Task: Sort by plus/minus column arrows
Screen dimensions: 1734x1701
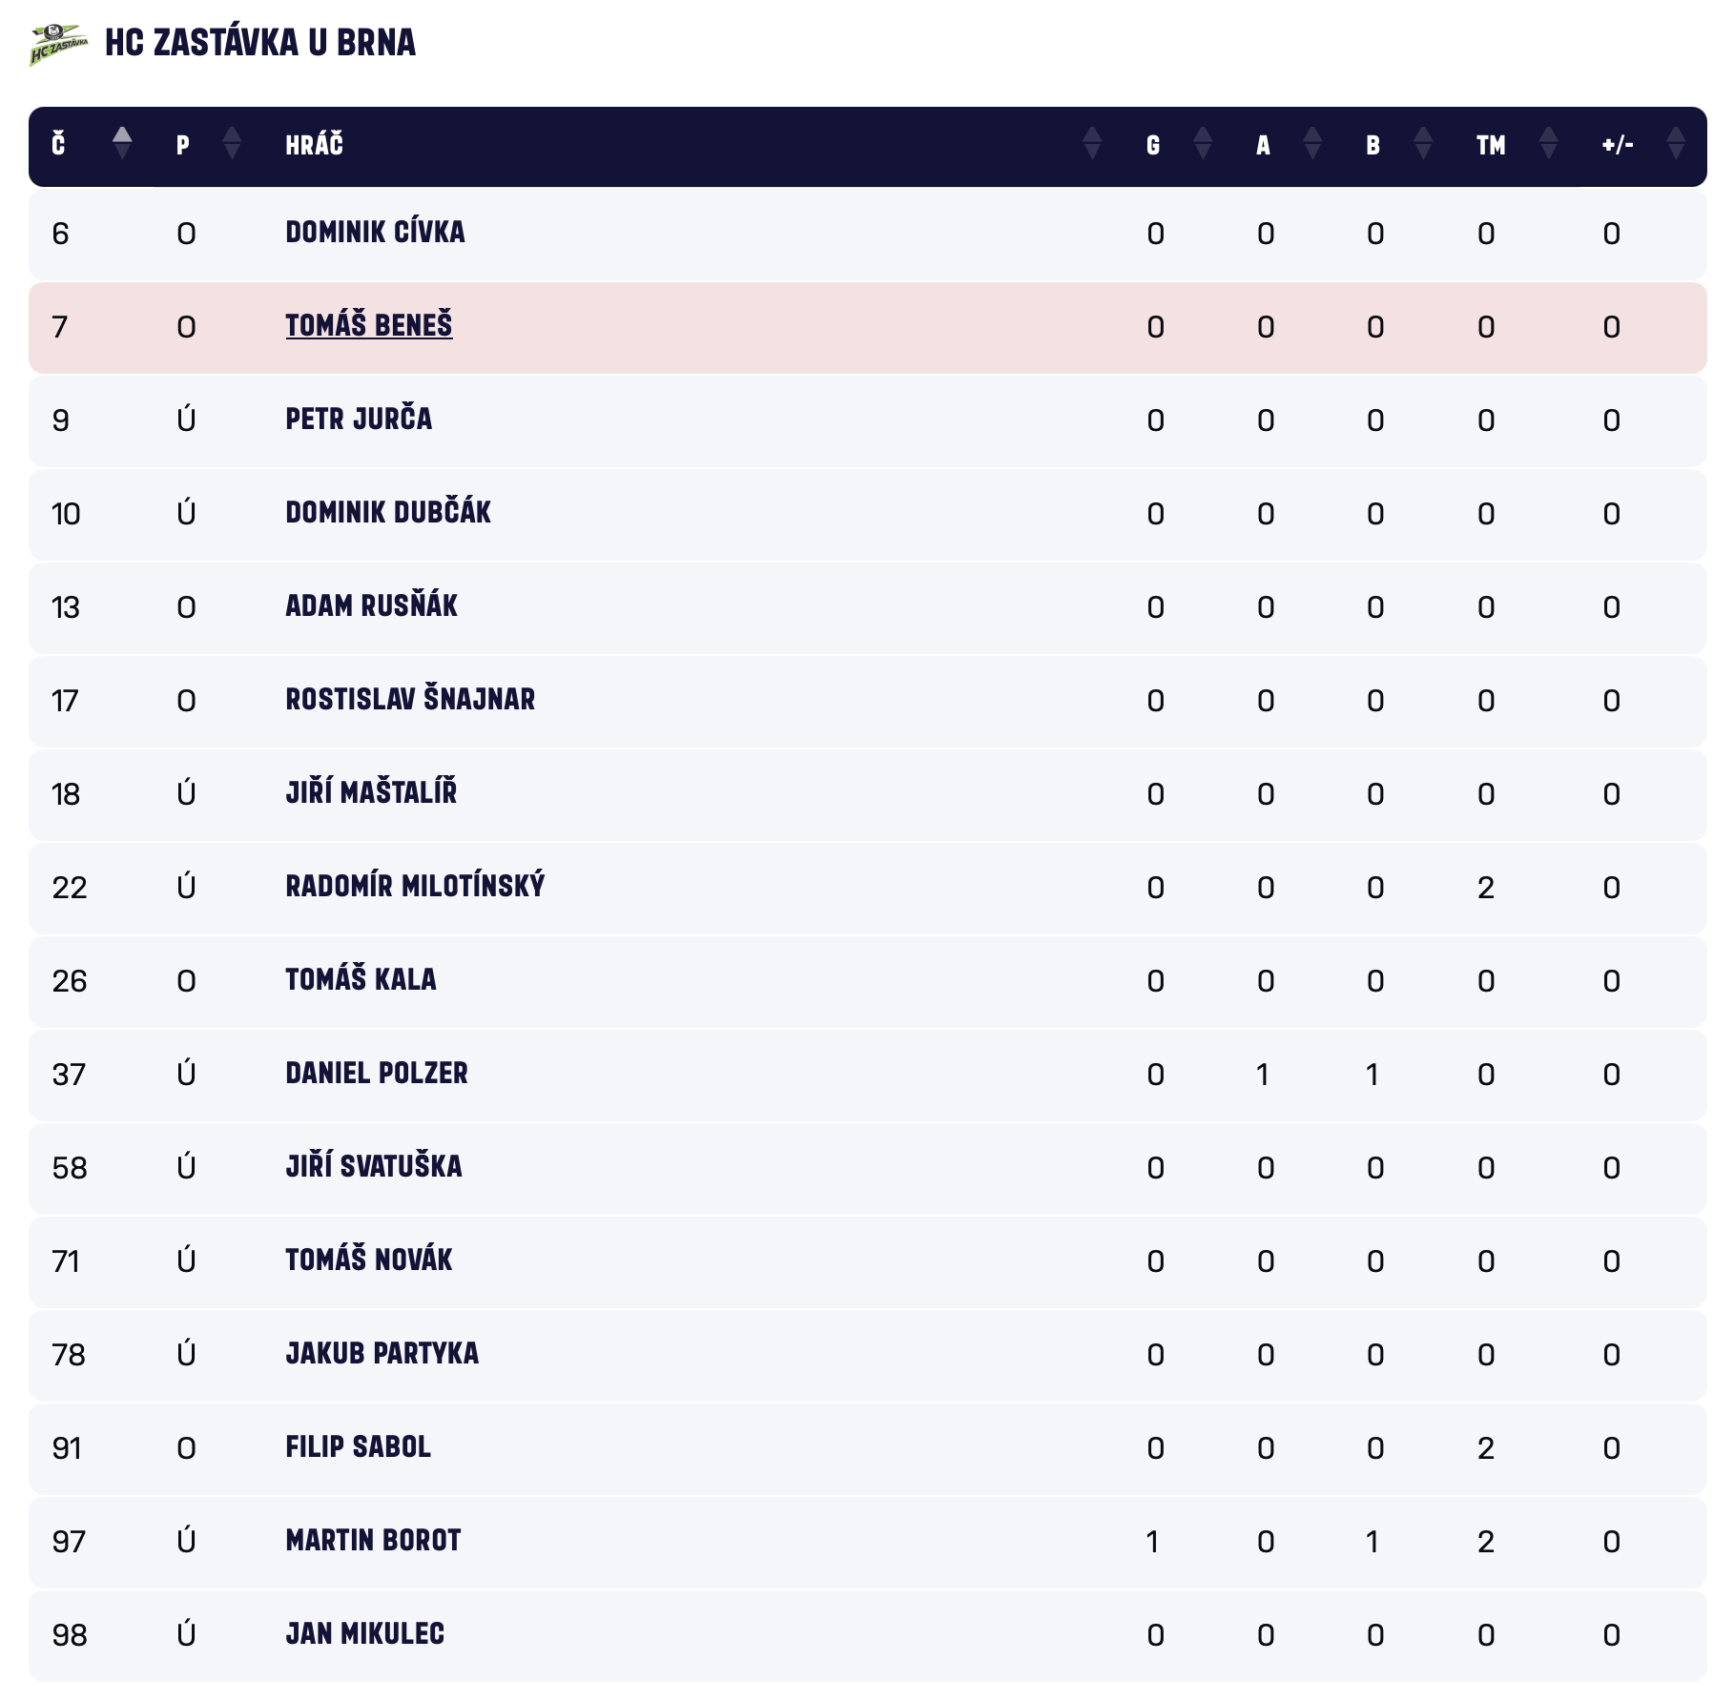Action: [x=1676, y=144]
